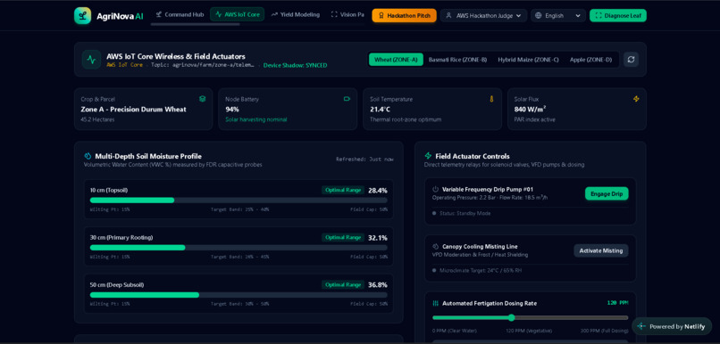The image size is (720, 344).
Task: Click the Solar harvesting nominal status
Action: click(x=255, y=119)
